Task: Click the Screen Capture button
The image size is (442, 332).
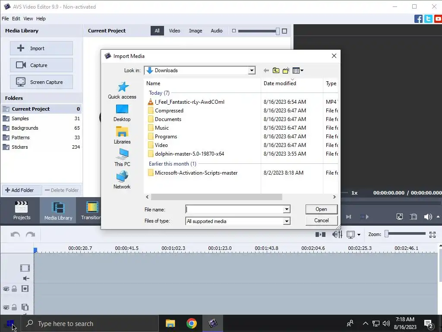Action: click(x=41, y=82)
